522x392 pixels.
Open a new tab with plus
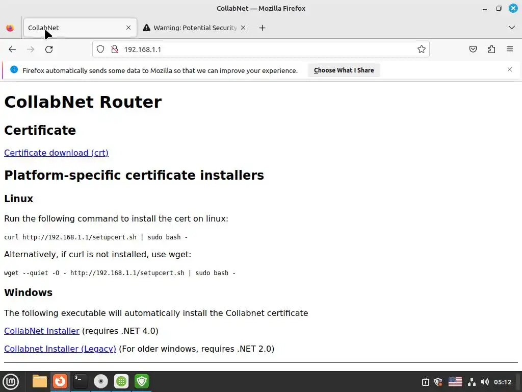(263, 28)
